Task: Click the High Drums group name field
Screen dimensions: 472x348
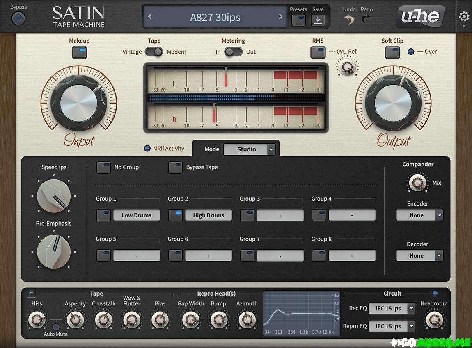Action: click(209, 215)
